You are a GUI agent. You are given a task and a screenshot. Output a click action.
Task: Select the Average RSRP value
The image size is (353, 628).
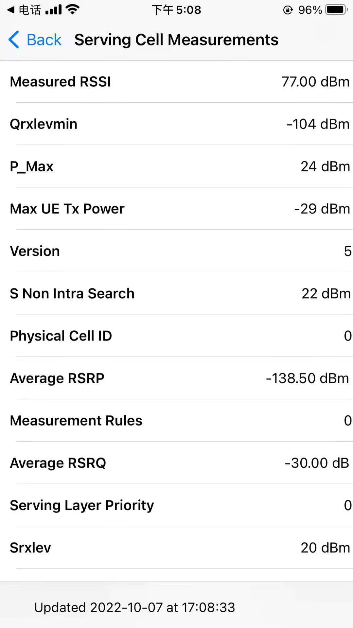coord(307,378)
